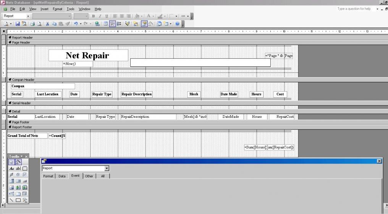Toggle Align Left formatting
The image size is (388, 214).
pyautogui.click(x=115, y=16)
